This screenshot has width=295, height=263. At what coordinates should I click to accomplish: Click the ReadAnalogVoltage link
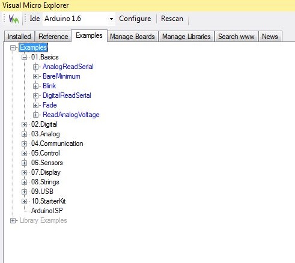[x=71, y=115]
